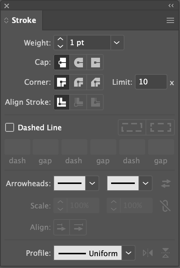Click the miter Limit input field
Screen dimensions: 180x268
151,82
